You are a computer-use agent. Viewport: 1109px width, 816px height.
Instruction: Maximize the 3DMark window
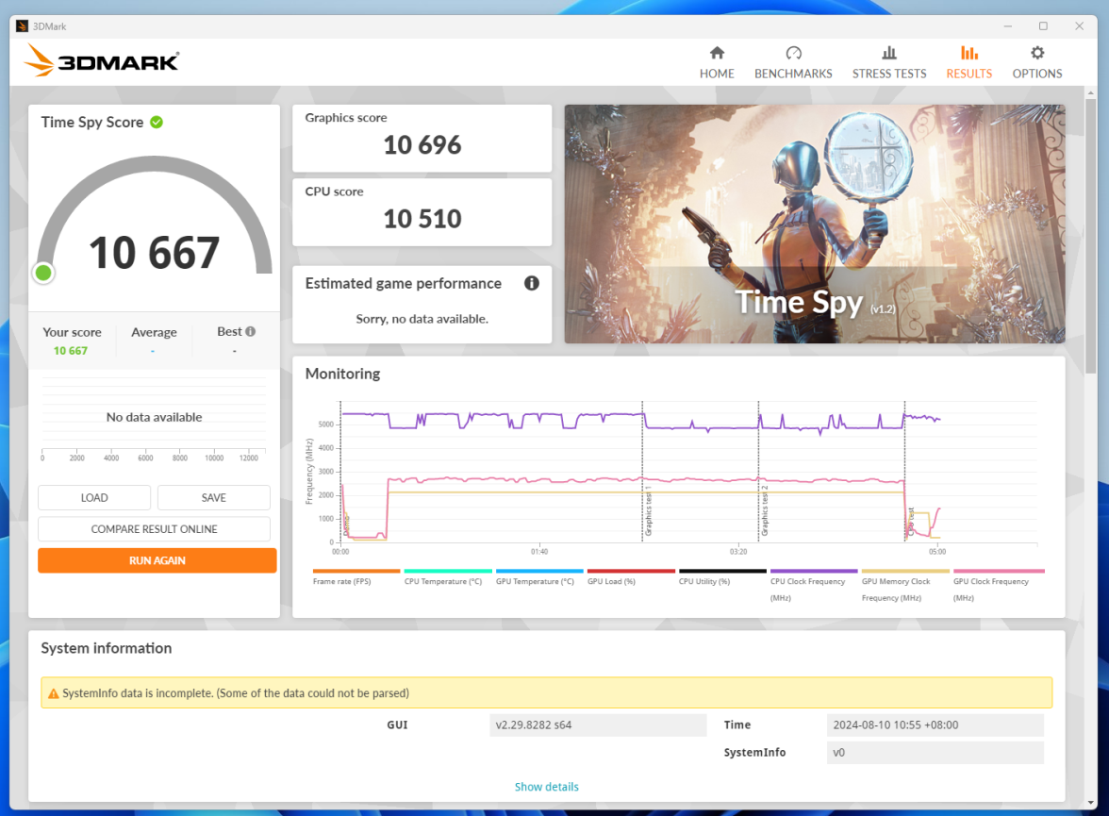pyautogui.click(x=1043, y=26)
